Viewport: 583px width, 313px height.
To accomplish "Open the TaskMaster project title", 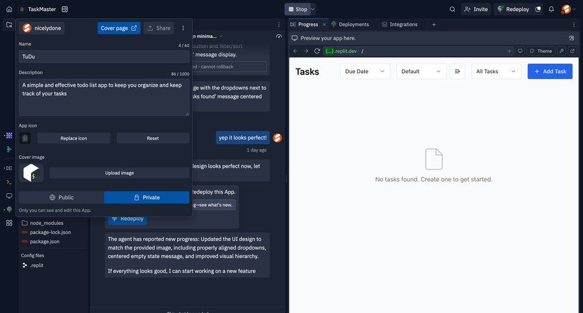I will pos(41,9).
